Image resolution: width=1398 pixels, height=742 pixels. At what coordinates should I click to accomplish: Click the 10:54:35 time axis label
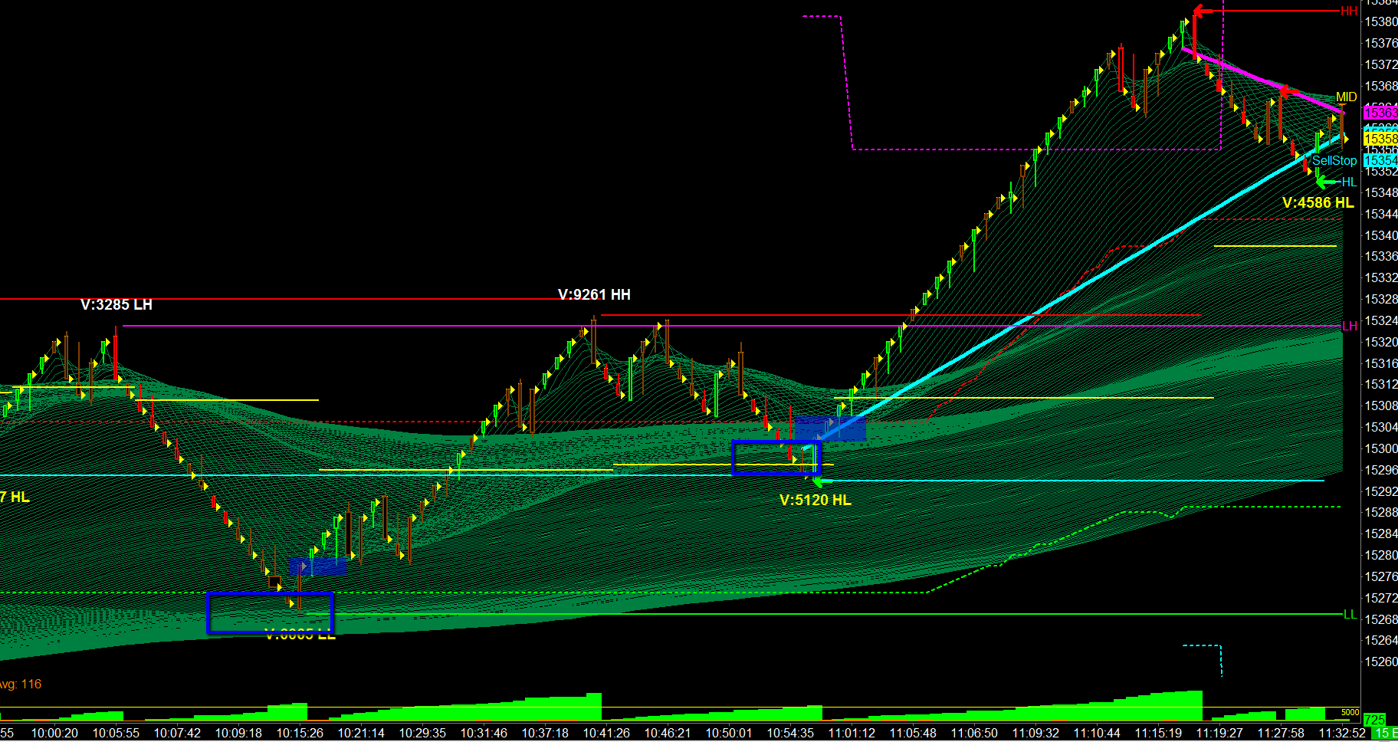[x=790, y=733]
